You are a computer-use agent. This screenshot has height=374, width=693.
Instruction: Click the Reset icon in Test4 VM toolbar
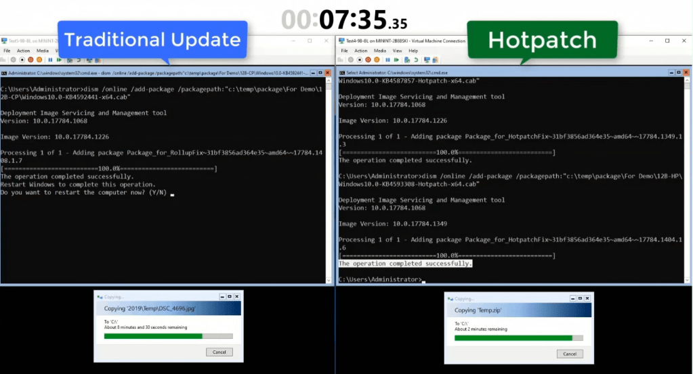pos(396,60)
